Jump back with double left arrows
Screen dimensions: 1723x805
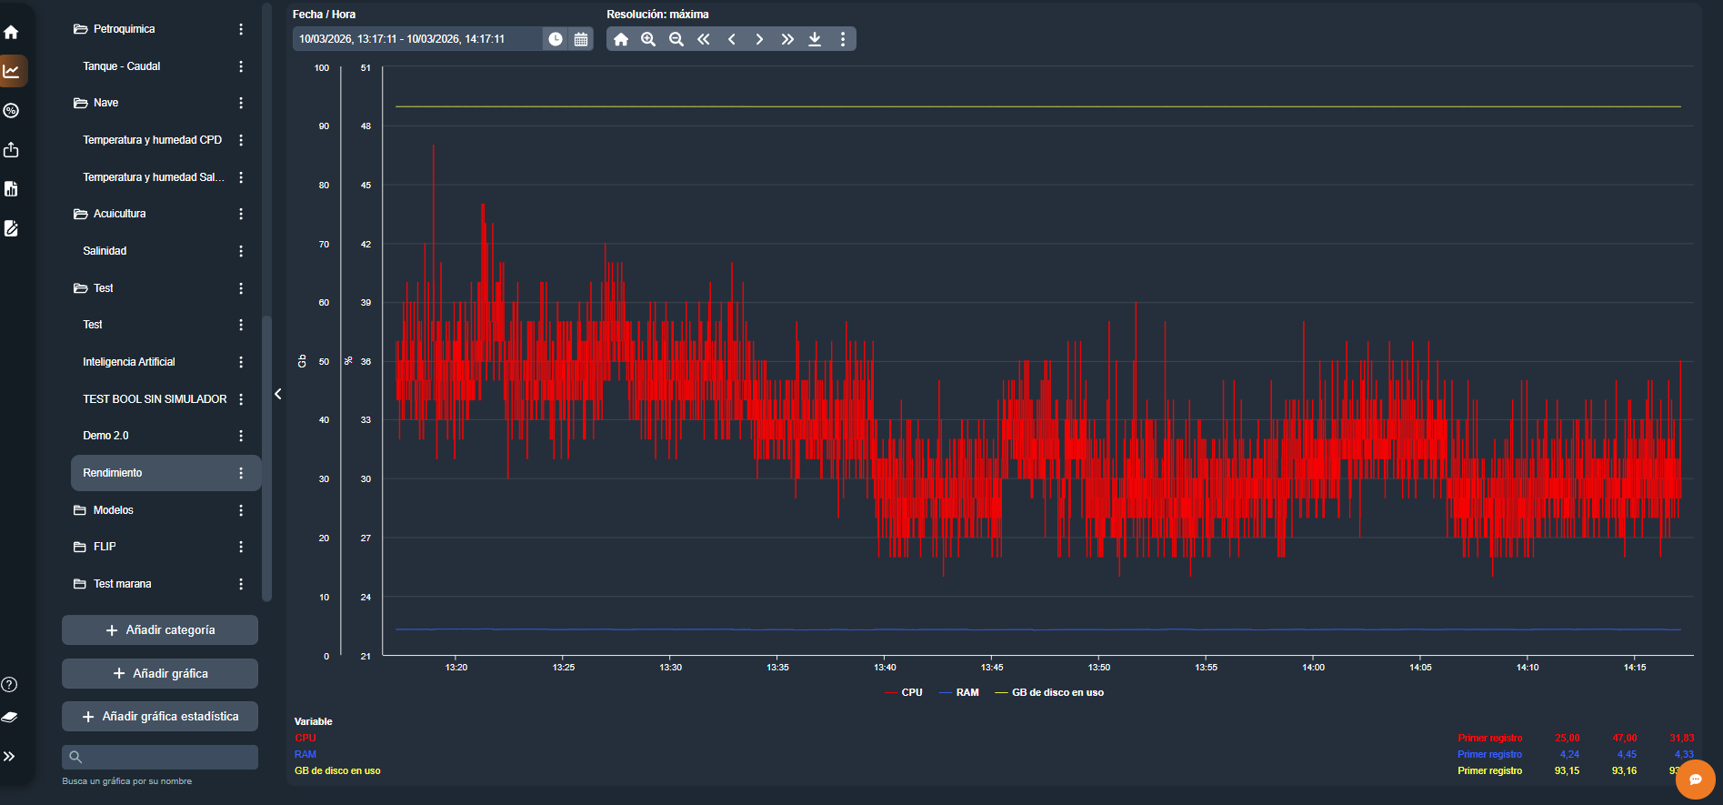coord(704,39)
